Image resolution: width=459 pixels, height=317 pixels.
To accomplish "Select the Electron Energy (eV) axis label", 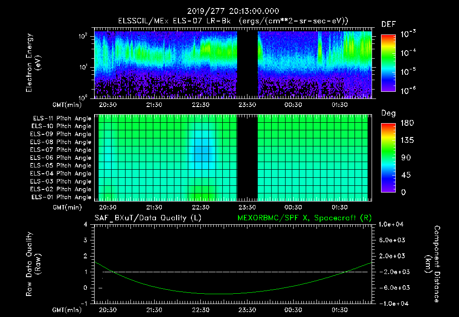I will (x=33, y=63).
